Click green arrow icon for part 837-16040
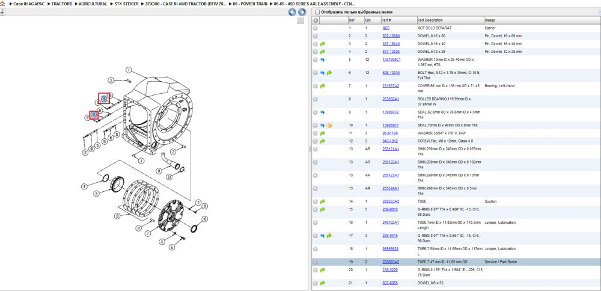The image size is (601, 291). (323, 44)
